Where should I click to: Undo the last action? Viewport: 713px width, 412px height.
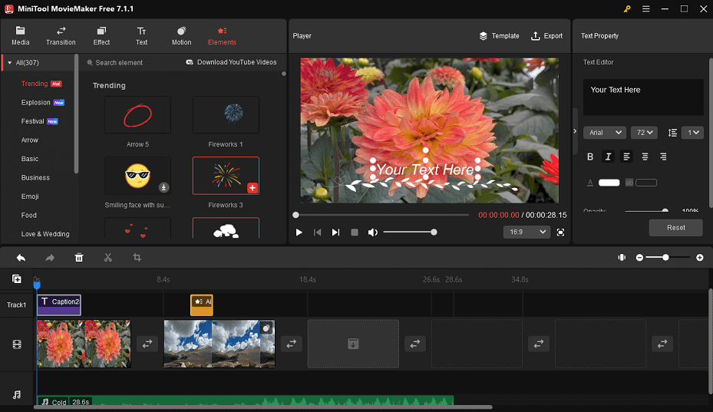click(x=21, y=258)
